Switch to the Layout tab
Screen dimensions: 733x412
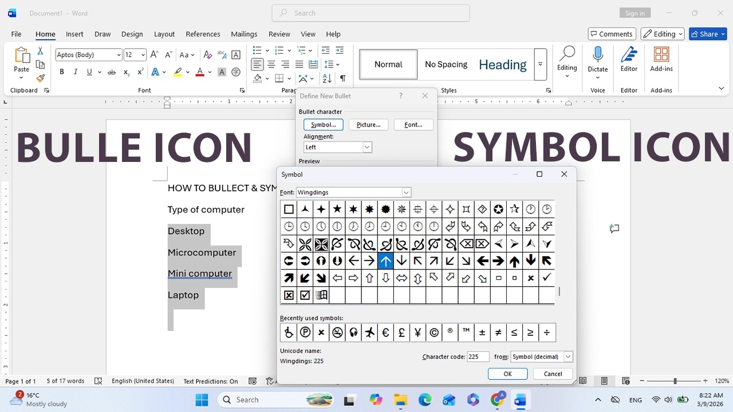(x=164, y=34)
